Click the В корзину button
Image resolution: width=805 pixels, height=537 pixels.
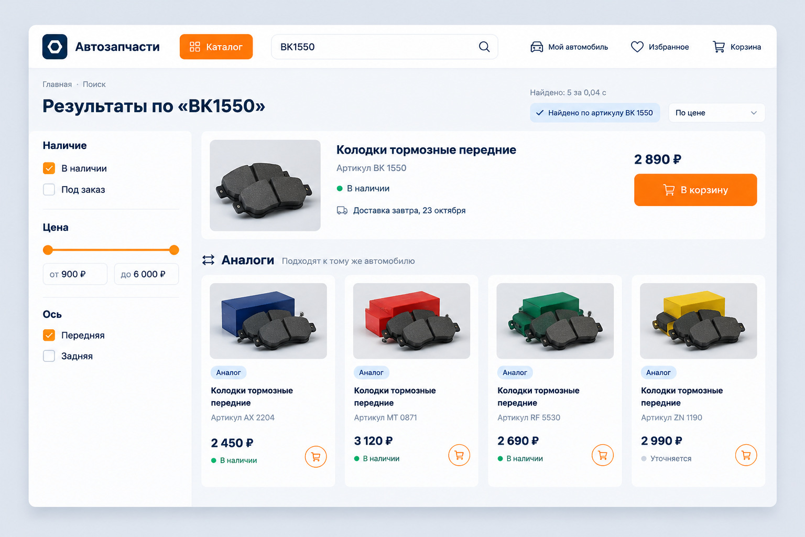pyautogui.click(x=695, y=190)
